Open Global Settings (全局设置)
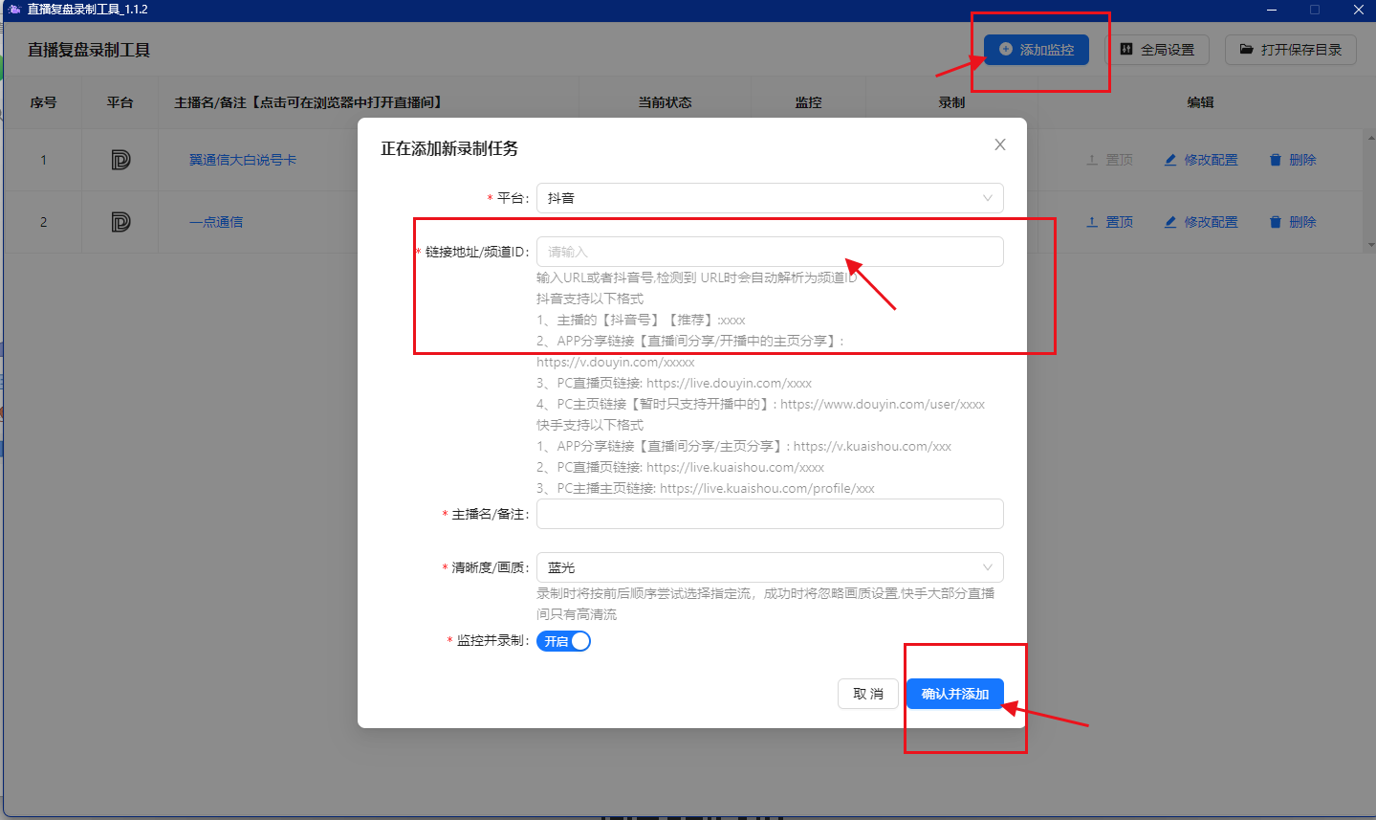 pyautogui.click(x=1158, y=50)
